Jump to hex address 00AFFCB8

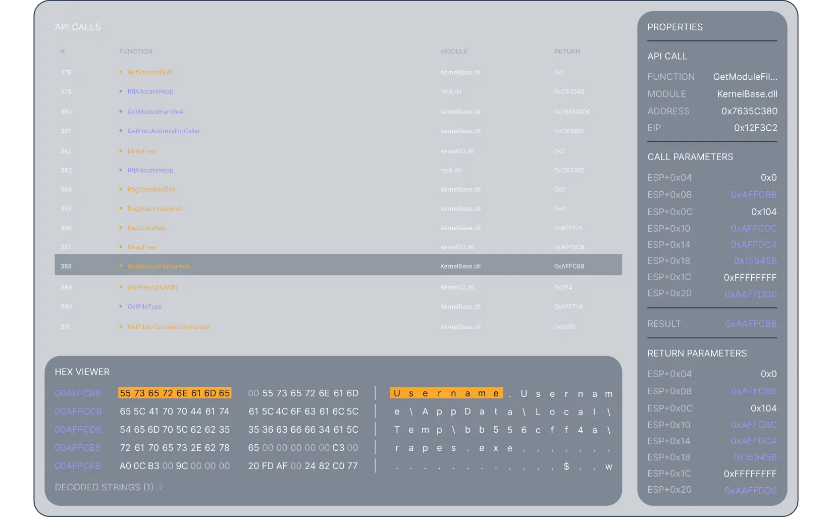click(78, 393)
